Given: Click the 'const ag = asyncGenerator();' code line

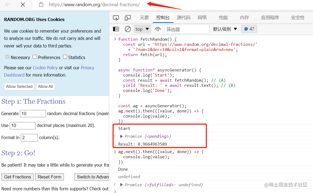Looking at the screenshot, I should (x=152, y=106).
